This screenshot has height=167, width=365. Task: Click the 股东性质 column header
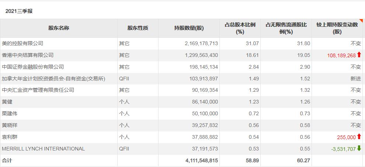138,28
